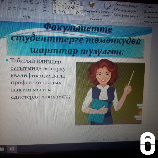Screen dimensions: 158x158
Task: Open PowerPoint from the Windows taskbar
Action: click(x=12, y=149)
